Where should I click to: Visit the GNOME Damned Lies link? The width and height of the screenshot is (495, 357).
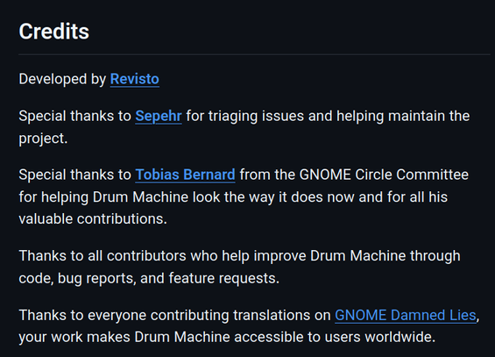406,315
